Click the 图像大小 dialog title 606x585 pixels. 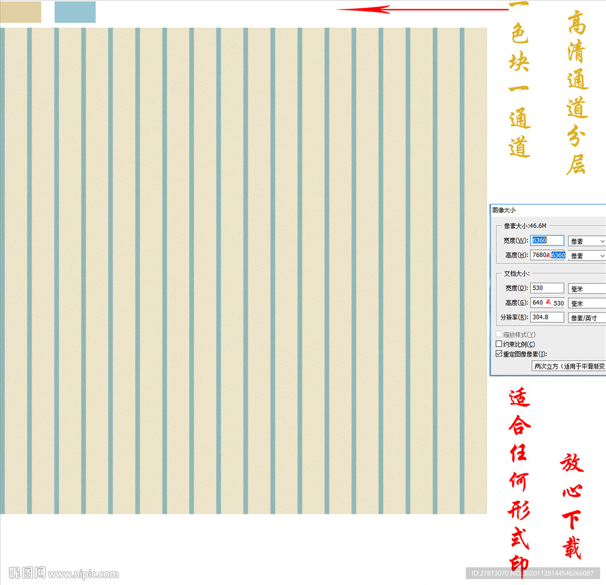pyautogui.click(x=504, y=210)
